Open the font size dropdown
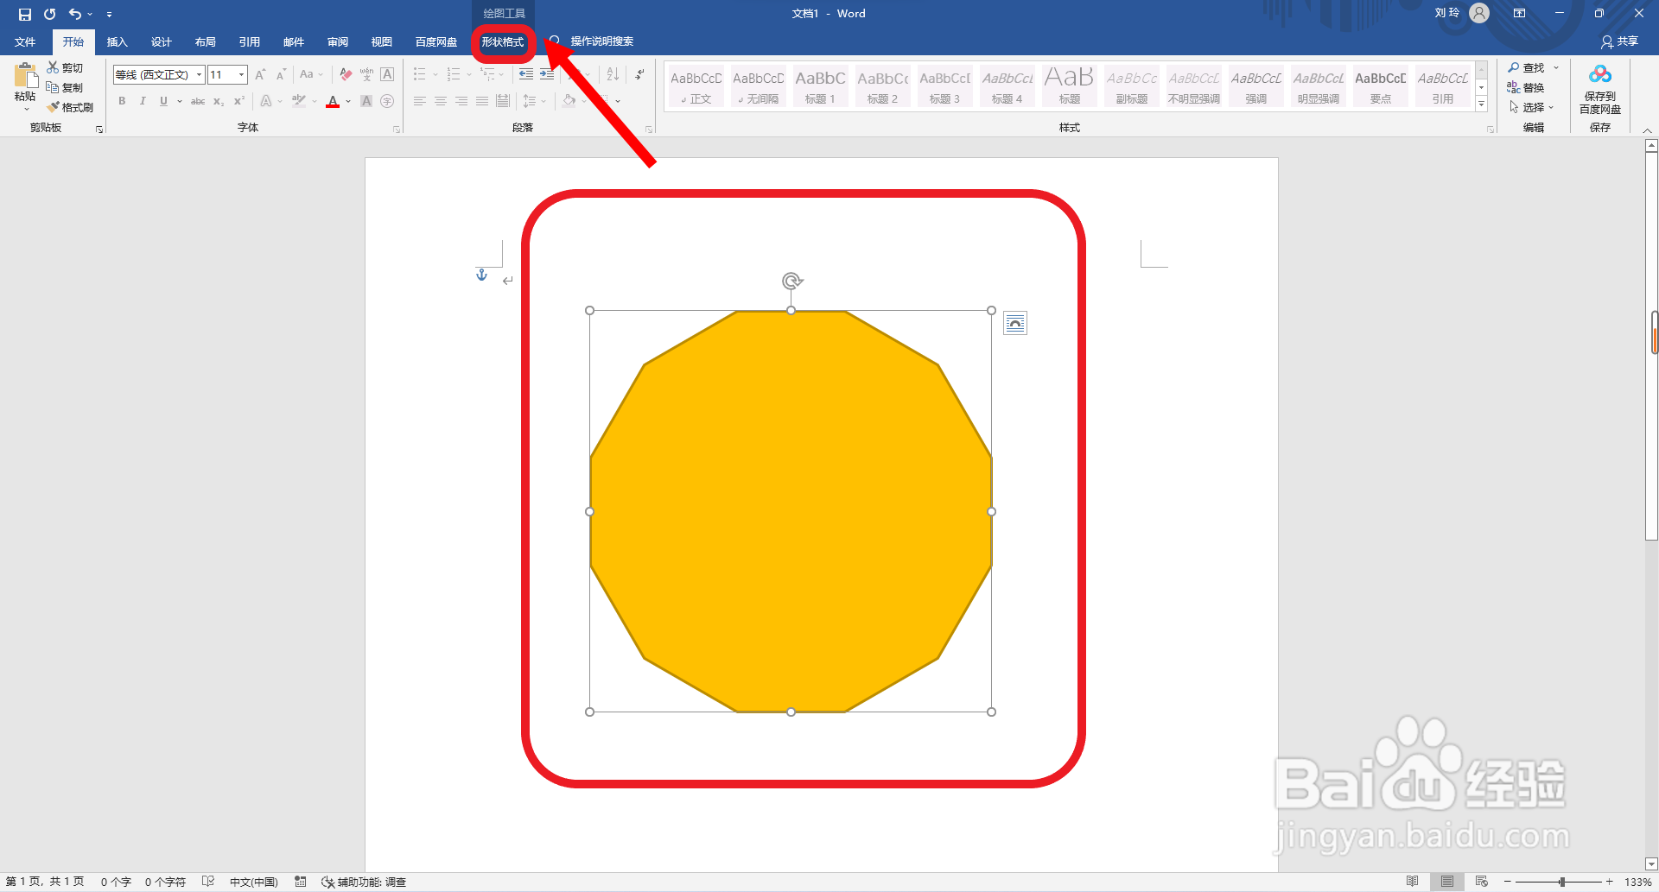The image size is (1659, 892). 242,75
